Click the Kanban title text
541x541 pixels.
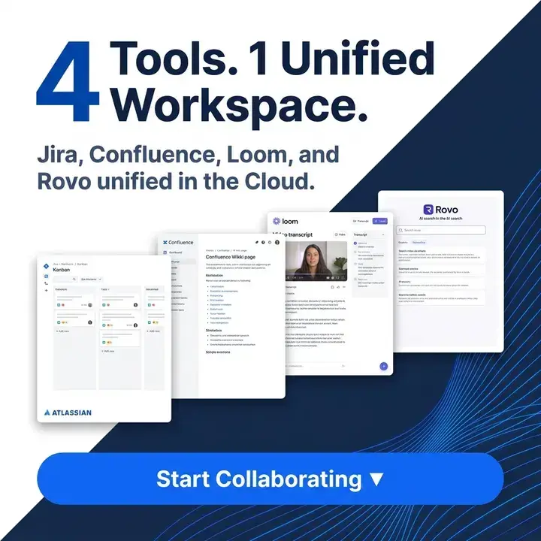[x=62, y=270]
